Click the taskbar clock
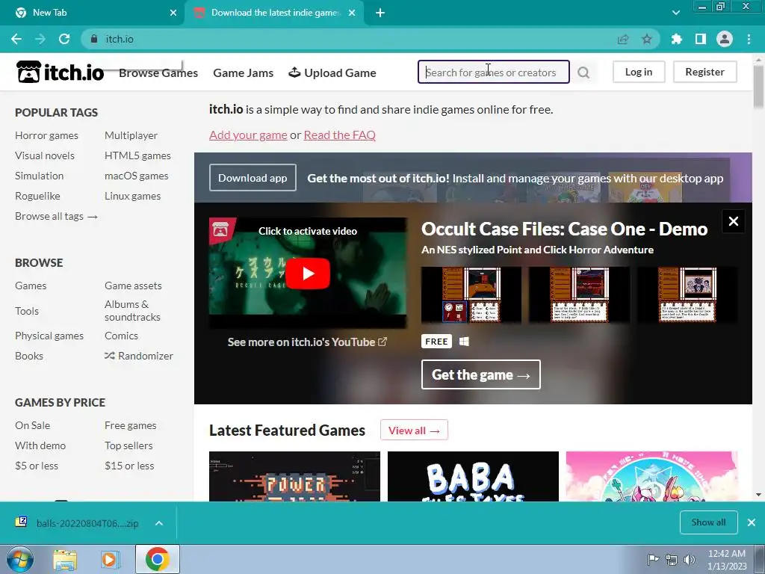Viewport: 765px width, 574px height. pos(726,559)
